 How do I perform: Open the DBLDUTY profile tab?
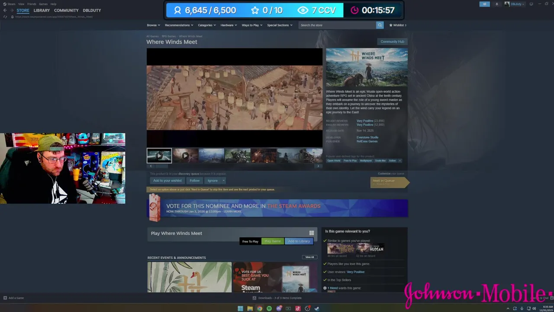92,10
